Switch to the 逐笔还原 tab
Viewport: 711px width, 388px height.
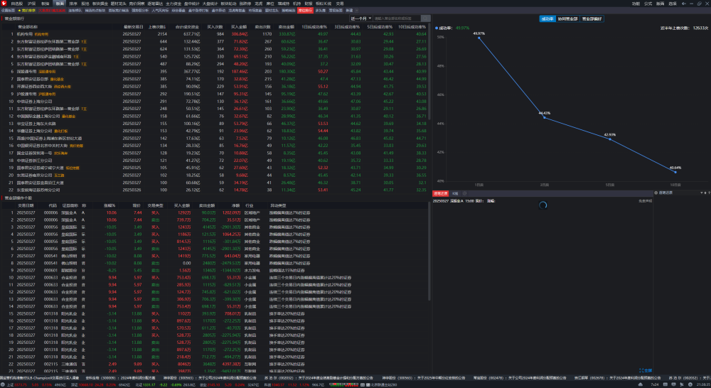(440, 193)
